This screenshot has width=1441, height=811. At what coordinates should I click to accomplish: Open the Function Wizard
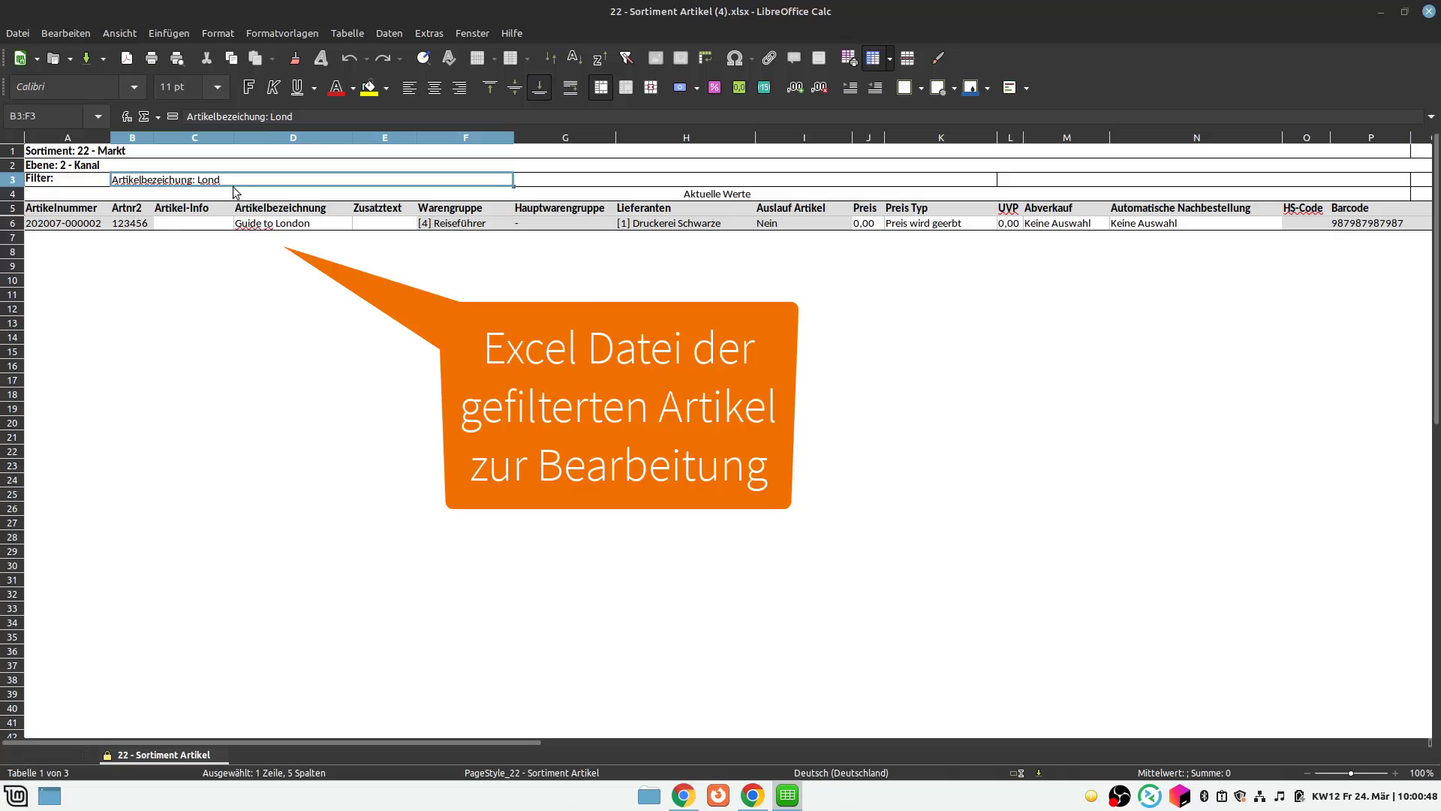(x=127, y=116)
